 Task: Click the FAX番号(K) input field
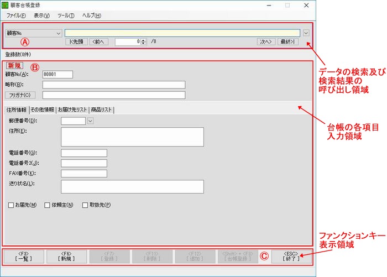tap(84, 174)
